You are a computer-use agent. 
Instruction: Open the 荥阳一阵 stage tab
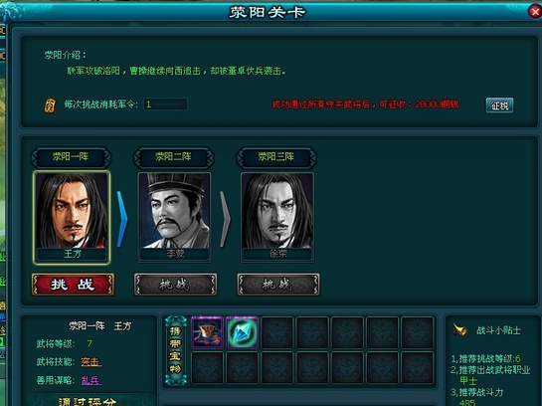[x=71, y=157]
